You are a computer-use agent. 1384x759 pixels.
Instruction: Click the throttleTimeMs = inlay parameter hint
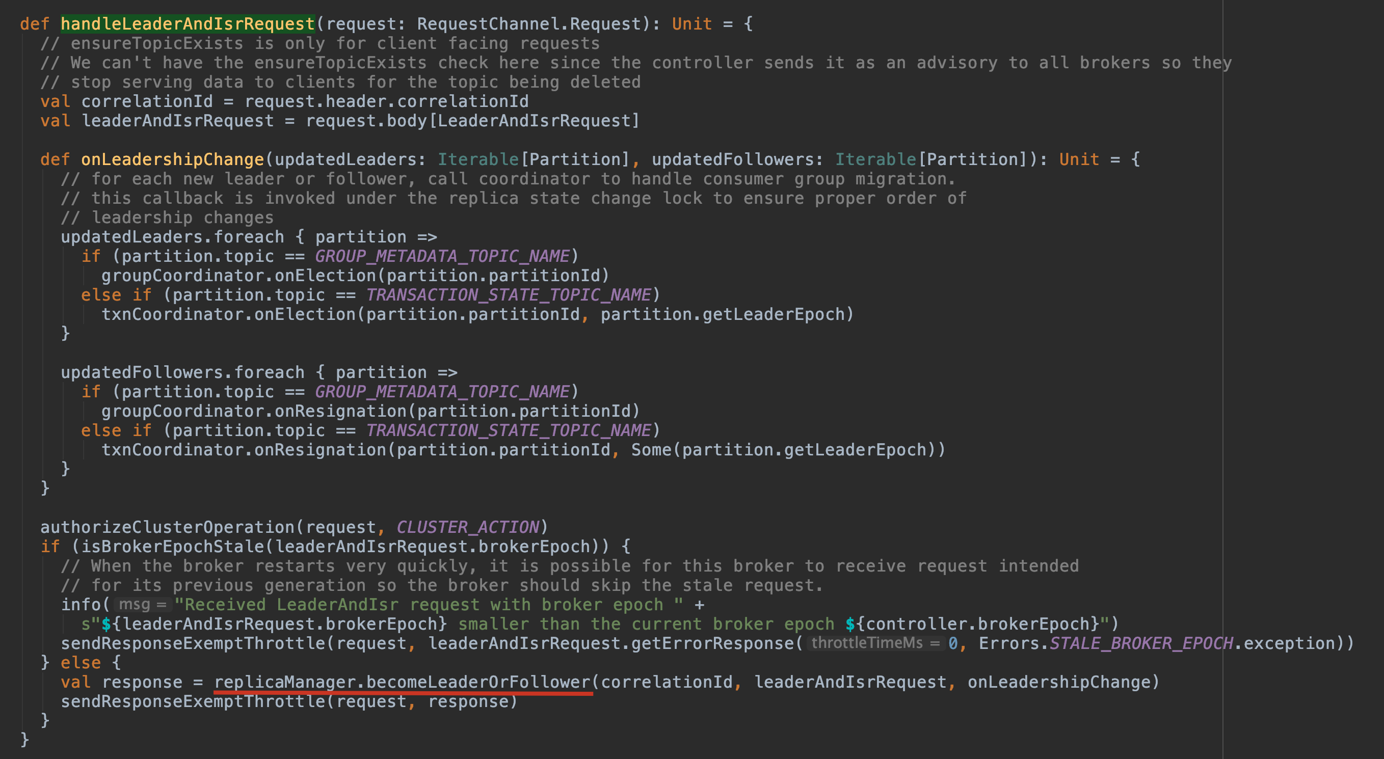coord(876,643)
